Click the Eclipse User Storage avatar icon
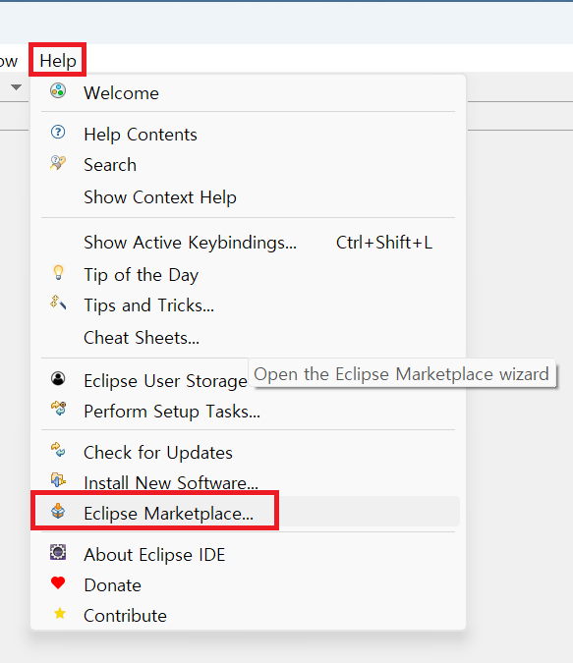Viewport: 573px width, 663px height. [58, 378]
